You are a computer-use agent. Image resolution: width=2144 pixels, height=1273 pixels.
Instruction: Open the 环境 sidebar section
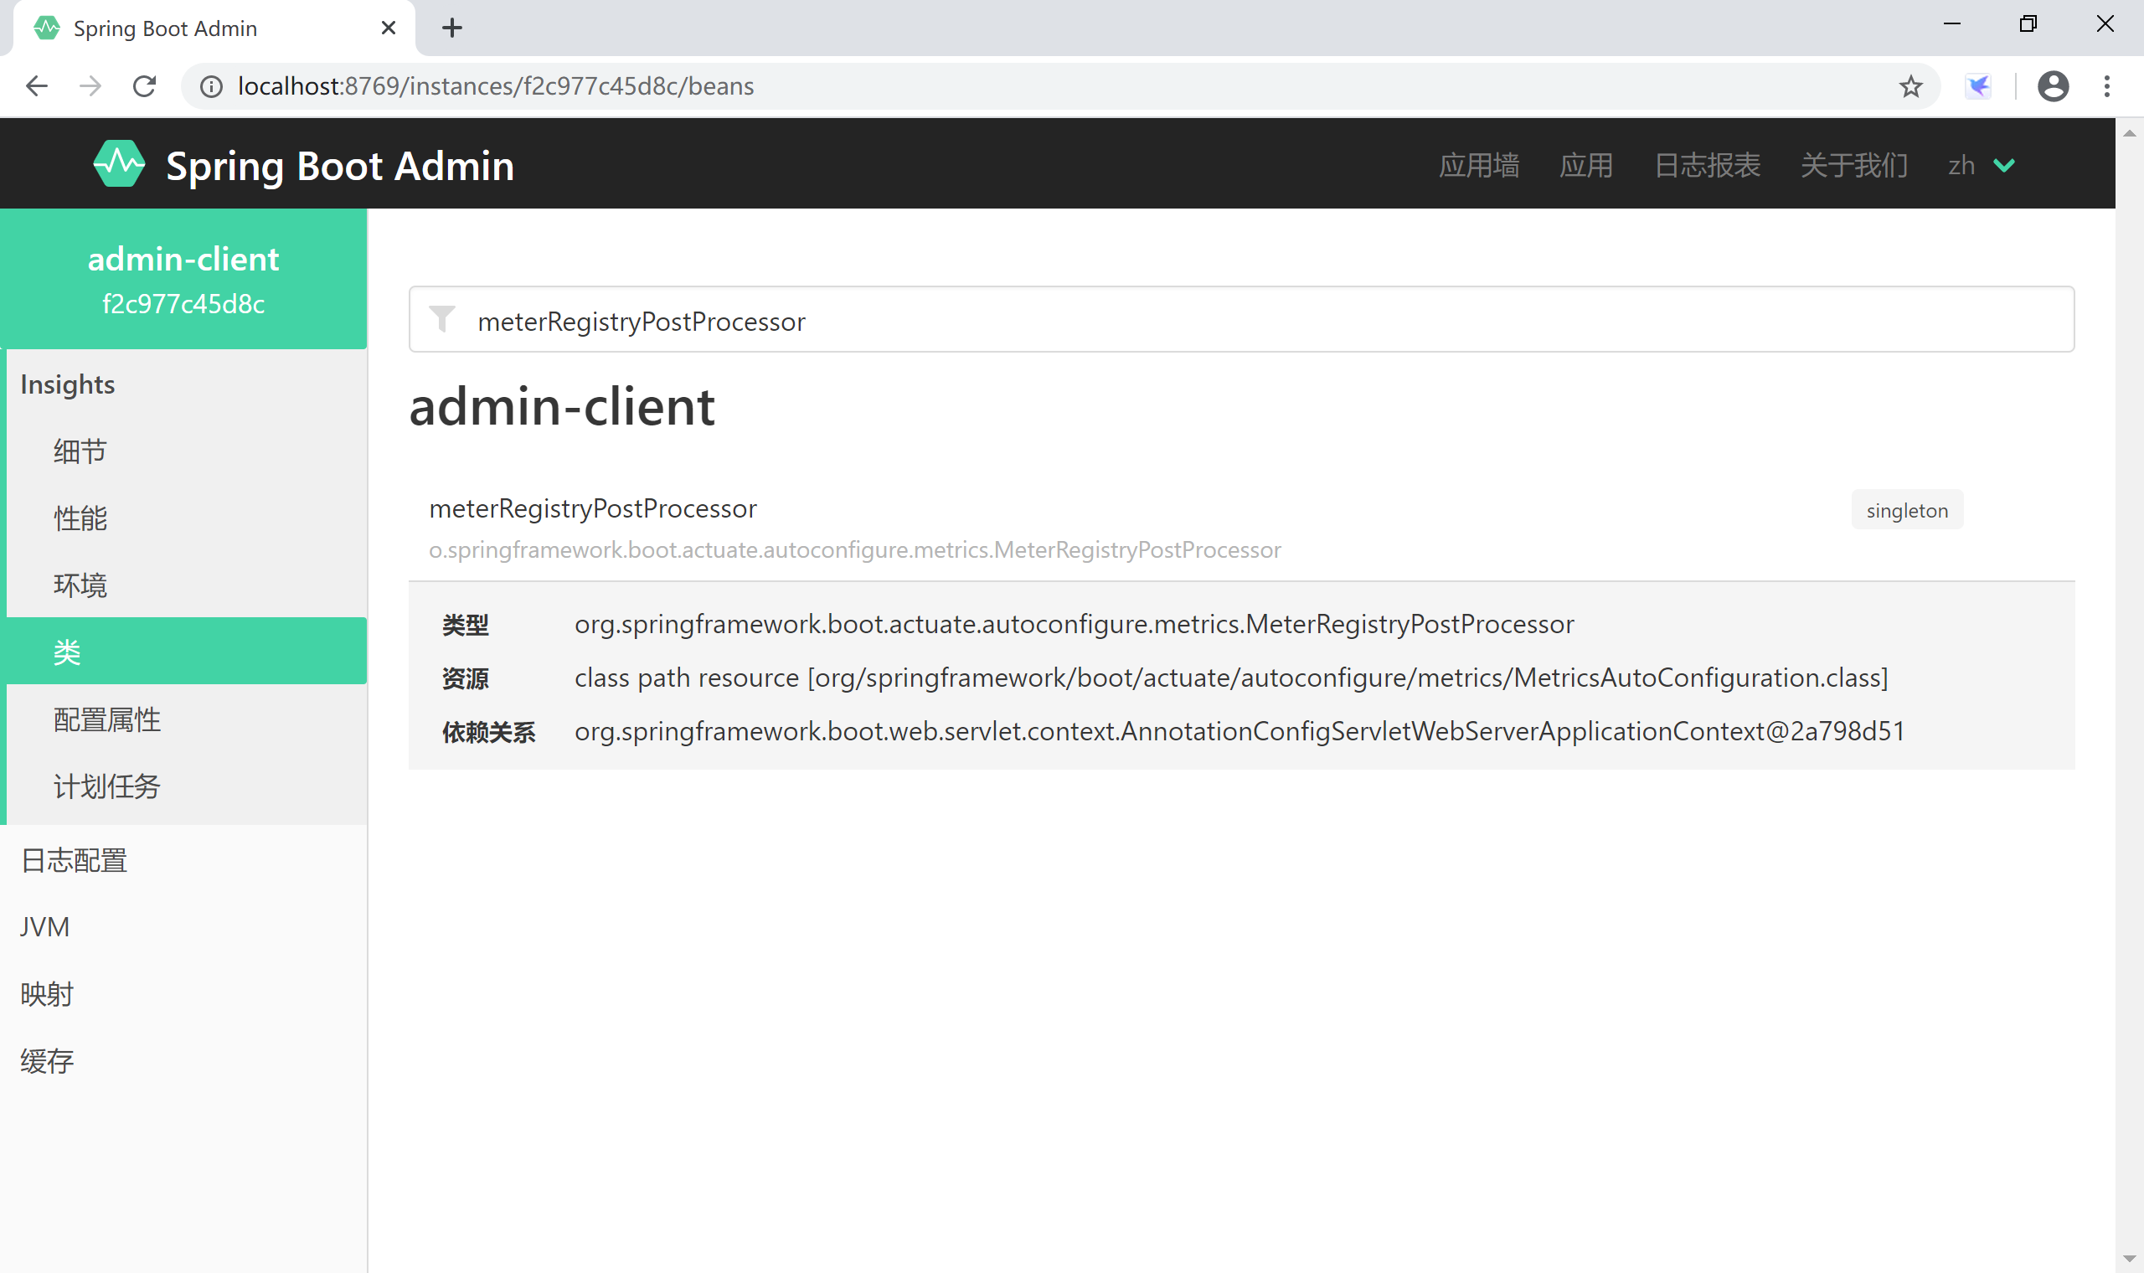[80, 585]
